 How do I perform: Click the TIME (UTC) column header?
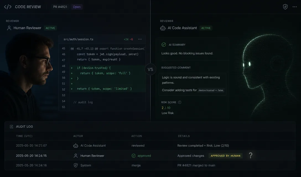tap(24, 136)
